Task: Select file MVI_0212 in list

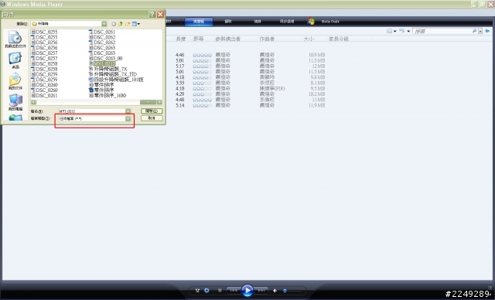Action: [x=104, y=63]
